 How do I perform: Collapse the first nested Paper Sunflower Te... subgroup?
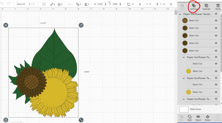[x=184, y=57]
